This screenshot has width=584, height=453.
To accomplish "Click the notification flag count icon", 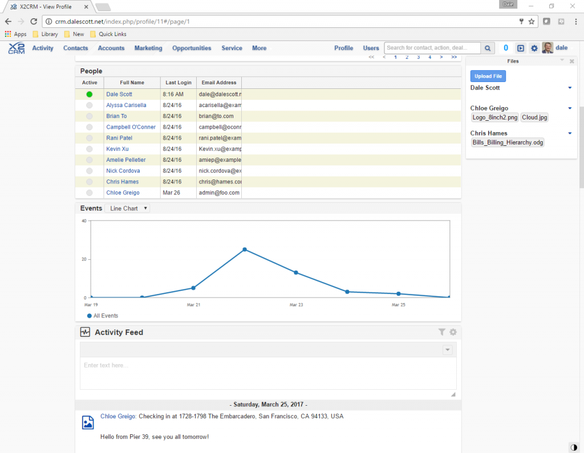I will tap(505, 48).
